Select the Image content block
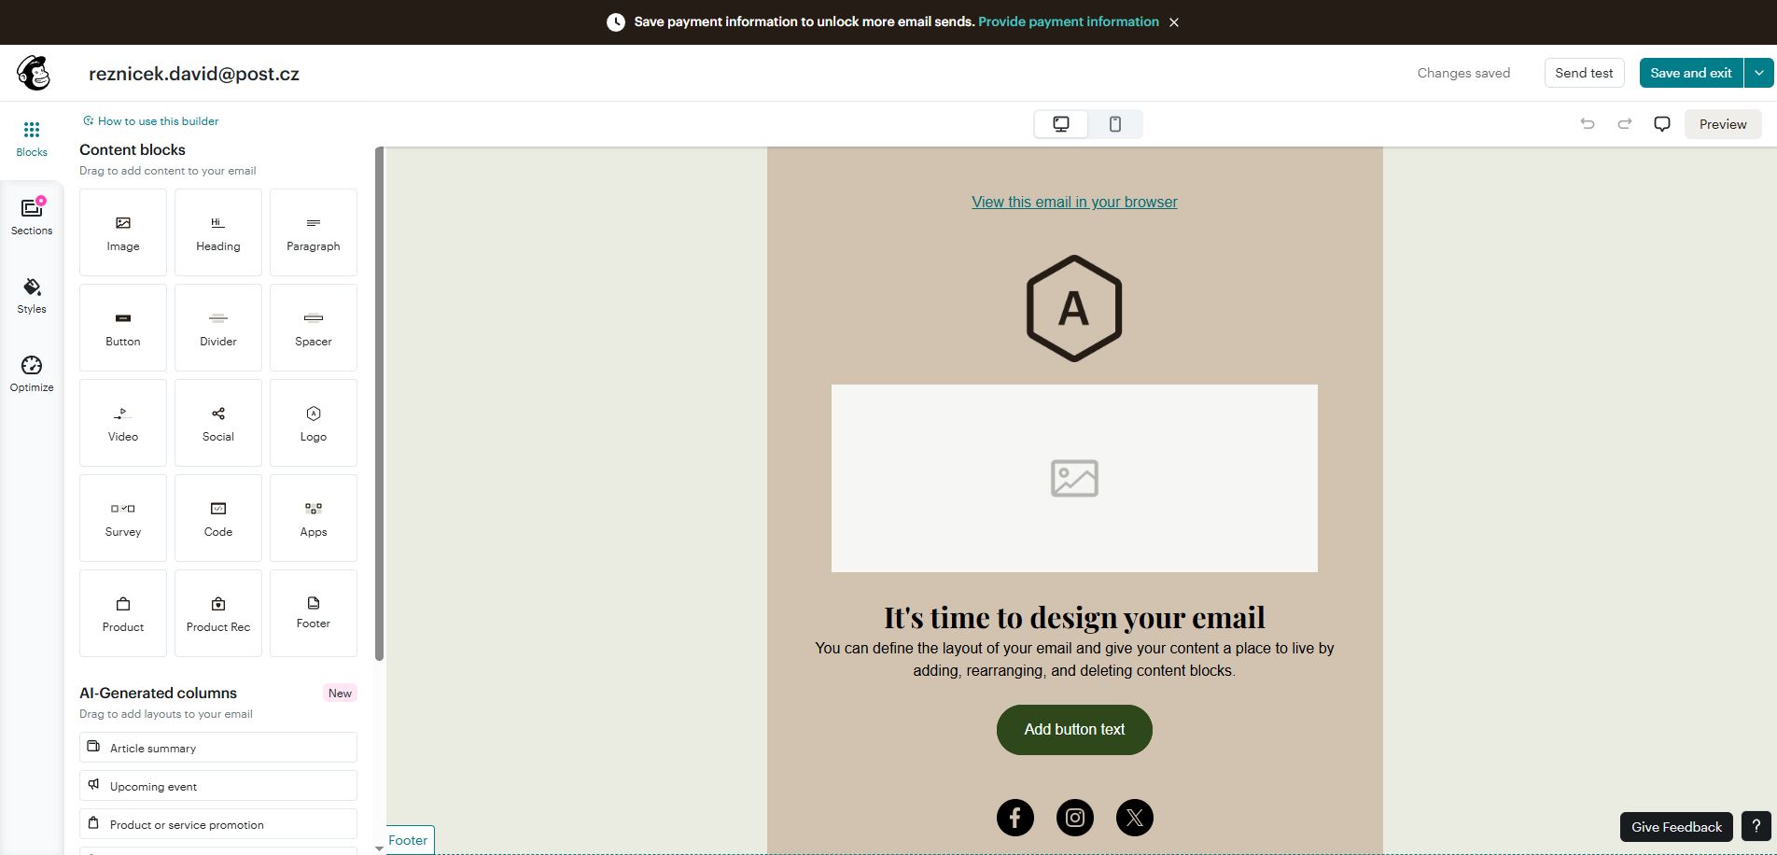This screenshot has width=1777, height=855. (123, 232)
